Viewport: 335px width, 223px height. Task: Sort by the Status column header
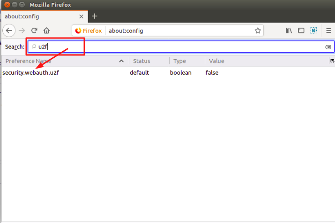[x=149, y=61]
